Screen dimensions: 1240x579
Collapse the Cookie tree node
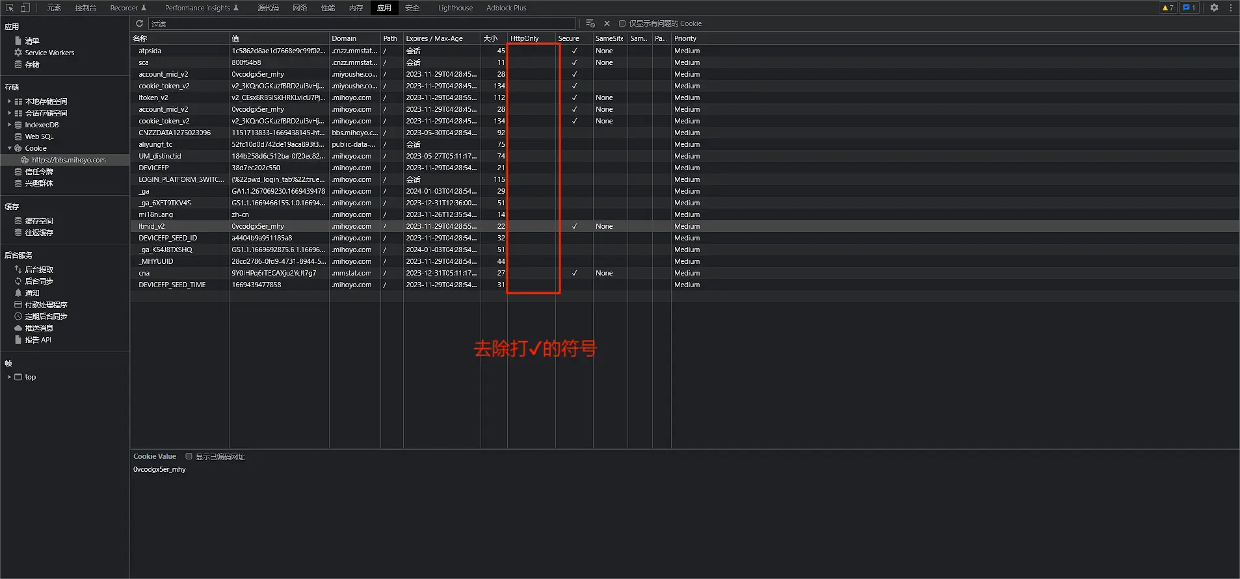tap(9, 148)
